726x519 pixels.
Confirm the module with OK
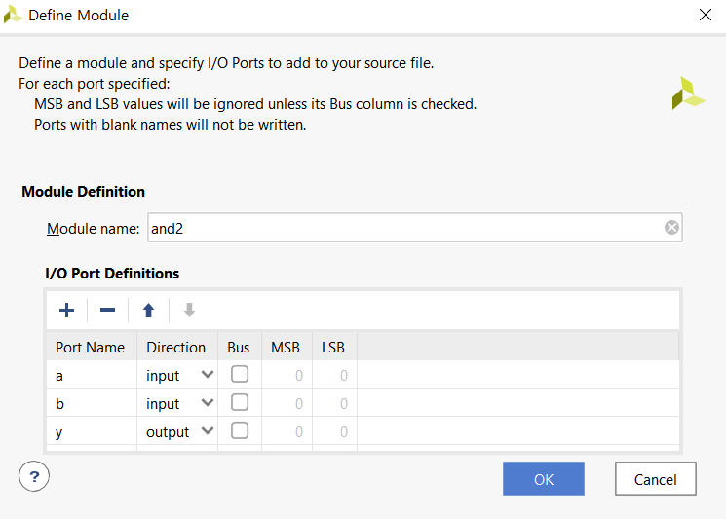point(543,479)
